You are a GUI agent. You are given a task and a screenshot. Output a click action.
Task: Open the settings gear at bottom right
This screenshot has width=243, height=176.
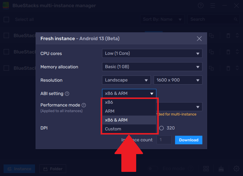236,169
